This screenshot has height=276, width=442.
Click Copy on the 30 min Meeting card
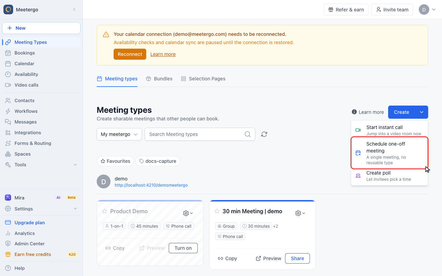click(227, 258)
